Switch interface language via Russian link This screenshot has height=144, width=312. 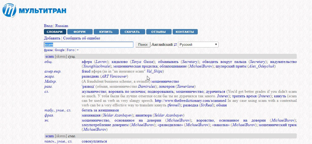point(62,26)
